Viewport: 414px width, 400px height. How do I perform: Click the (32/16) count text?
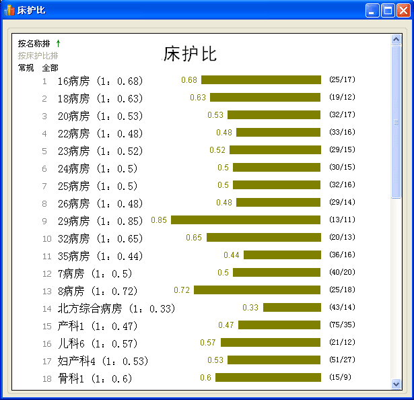[x=342, y=185]
